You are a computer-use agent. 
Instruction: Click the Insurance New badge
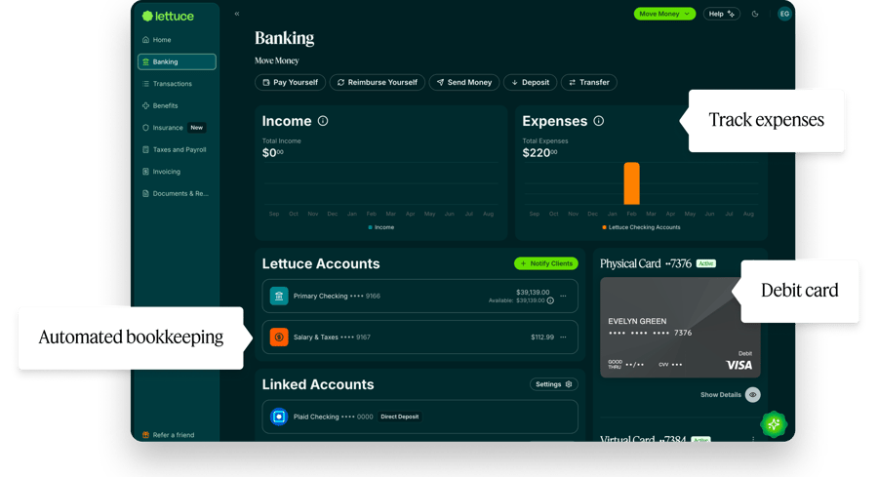pyautogui.click(x=196, y=128)
